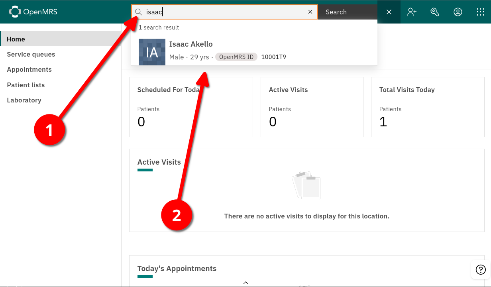Go to Service queues in sidebar

(x=31, y=54)
